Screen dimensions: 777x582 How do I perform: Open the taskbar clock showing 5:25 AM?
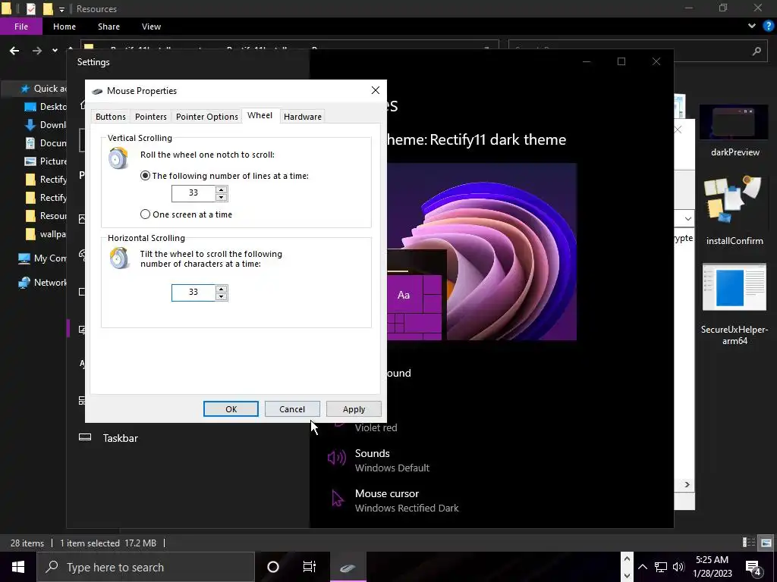(x=712, y=567)
